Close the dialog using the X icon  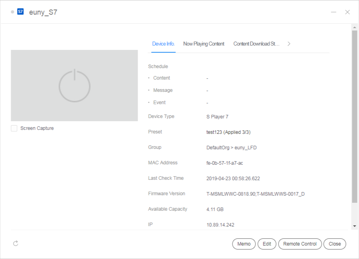[x=347, y=12]
